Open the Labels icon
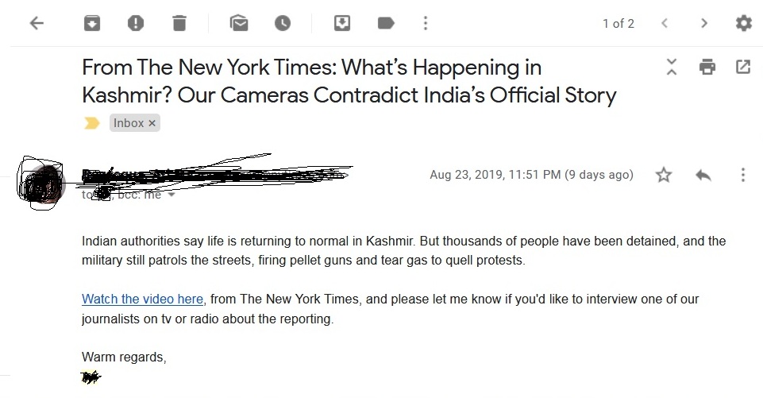This screenshot has height=398, width=763. click(x=386, y=23)
